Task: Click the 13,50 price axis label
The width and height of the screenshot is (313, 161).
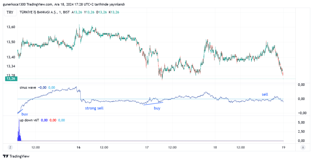Action: click(11, 42)
